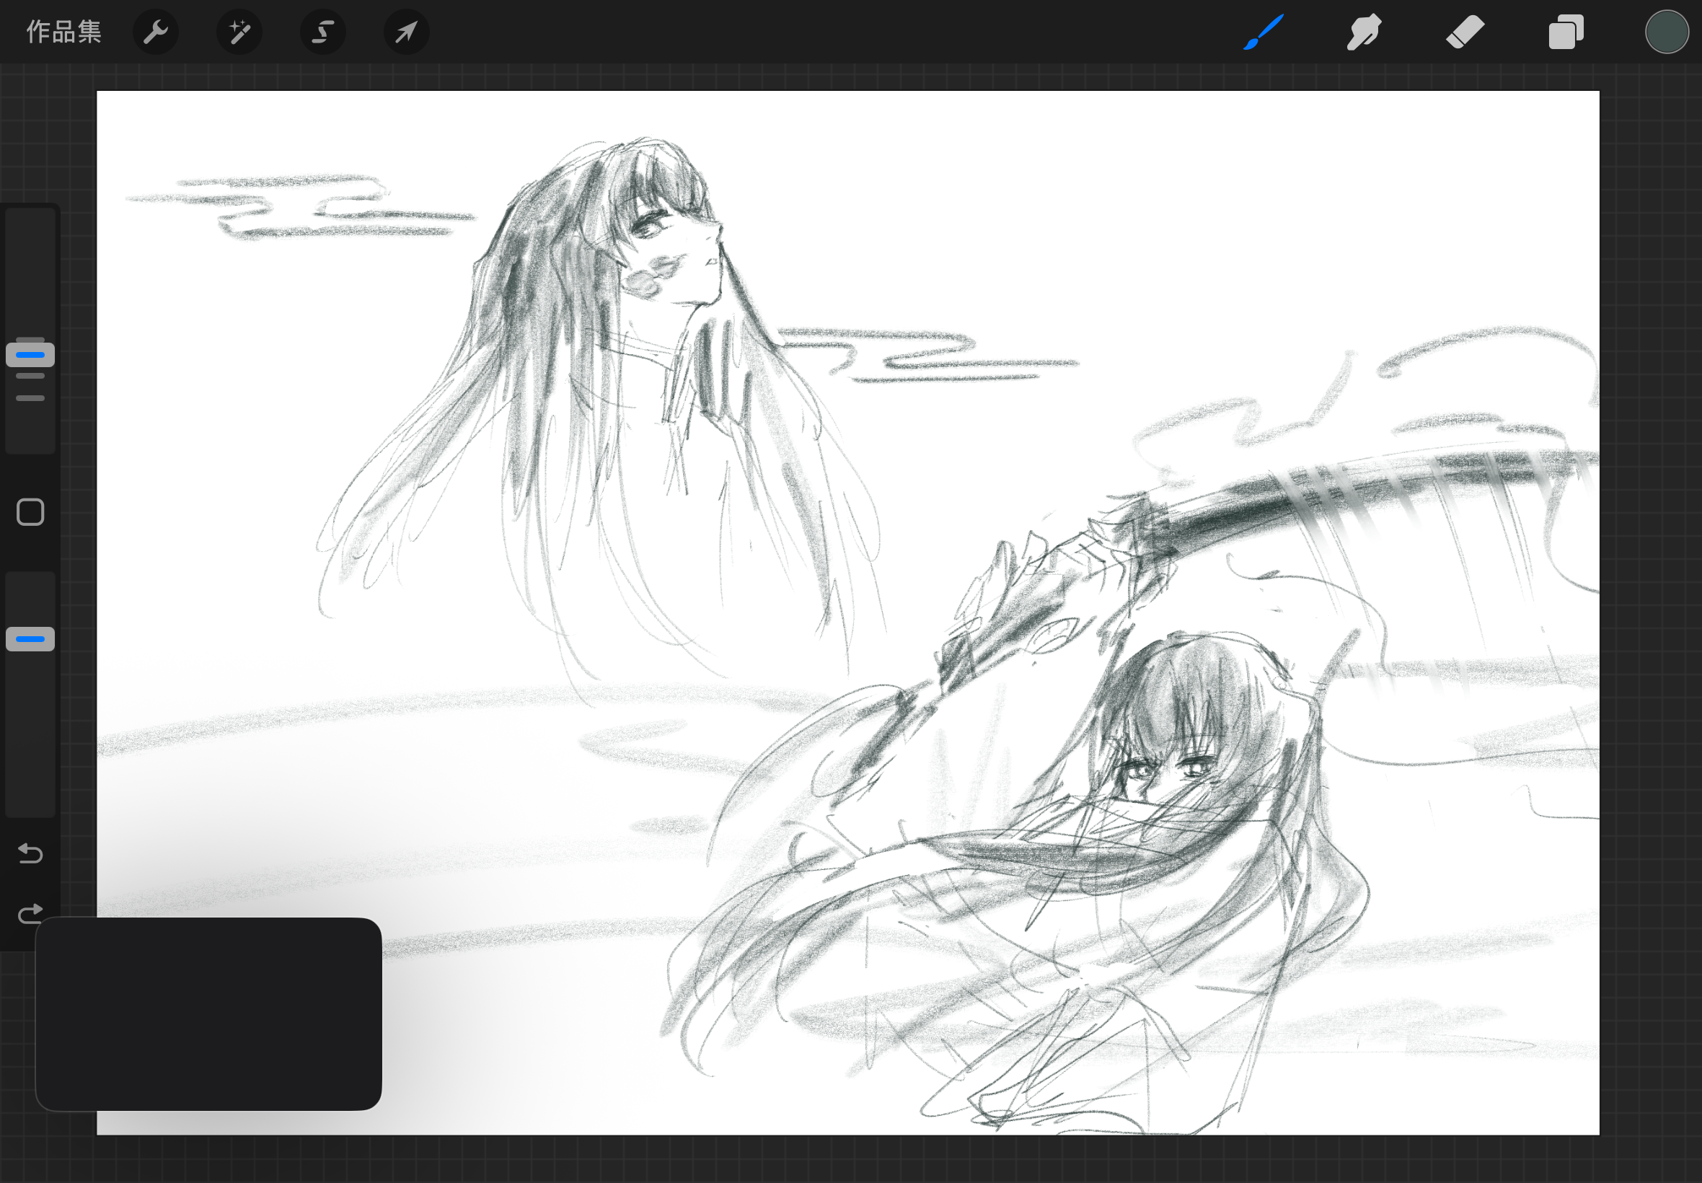
Task: Activate the Selection tool
Action: coord(323,32)
